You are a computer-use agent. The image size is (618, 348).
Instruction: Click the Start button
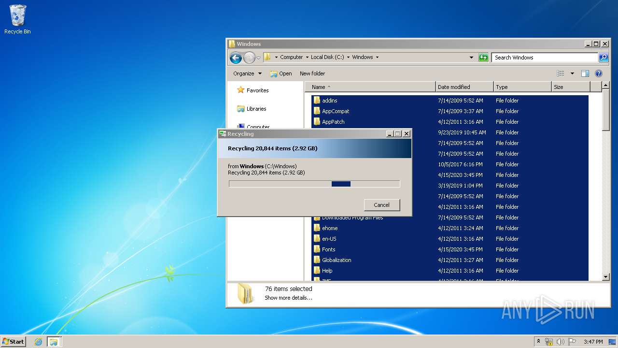point(14,342)
